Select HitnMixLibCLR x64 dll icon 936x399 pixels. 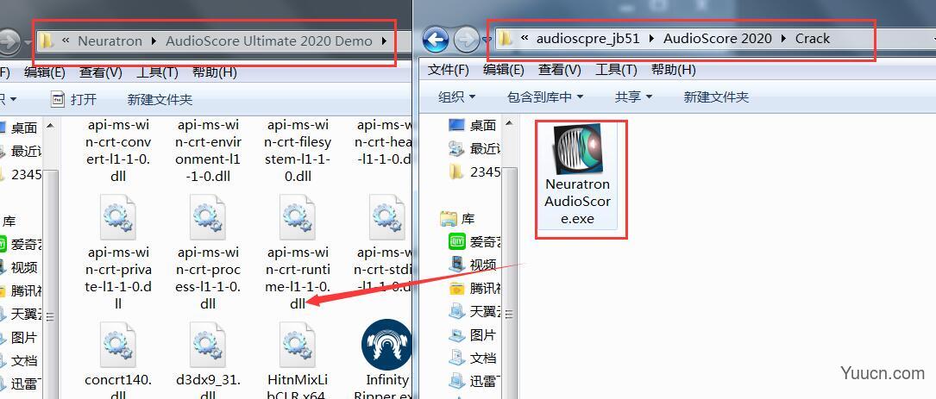point(298,345)
